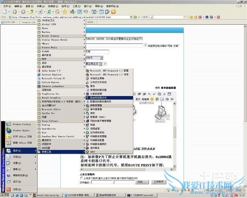Launch DHCP from admin tools menu

(109, 152)
